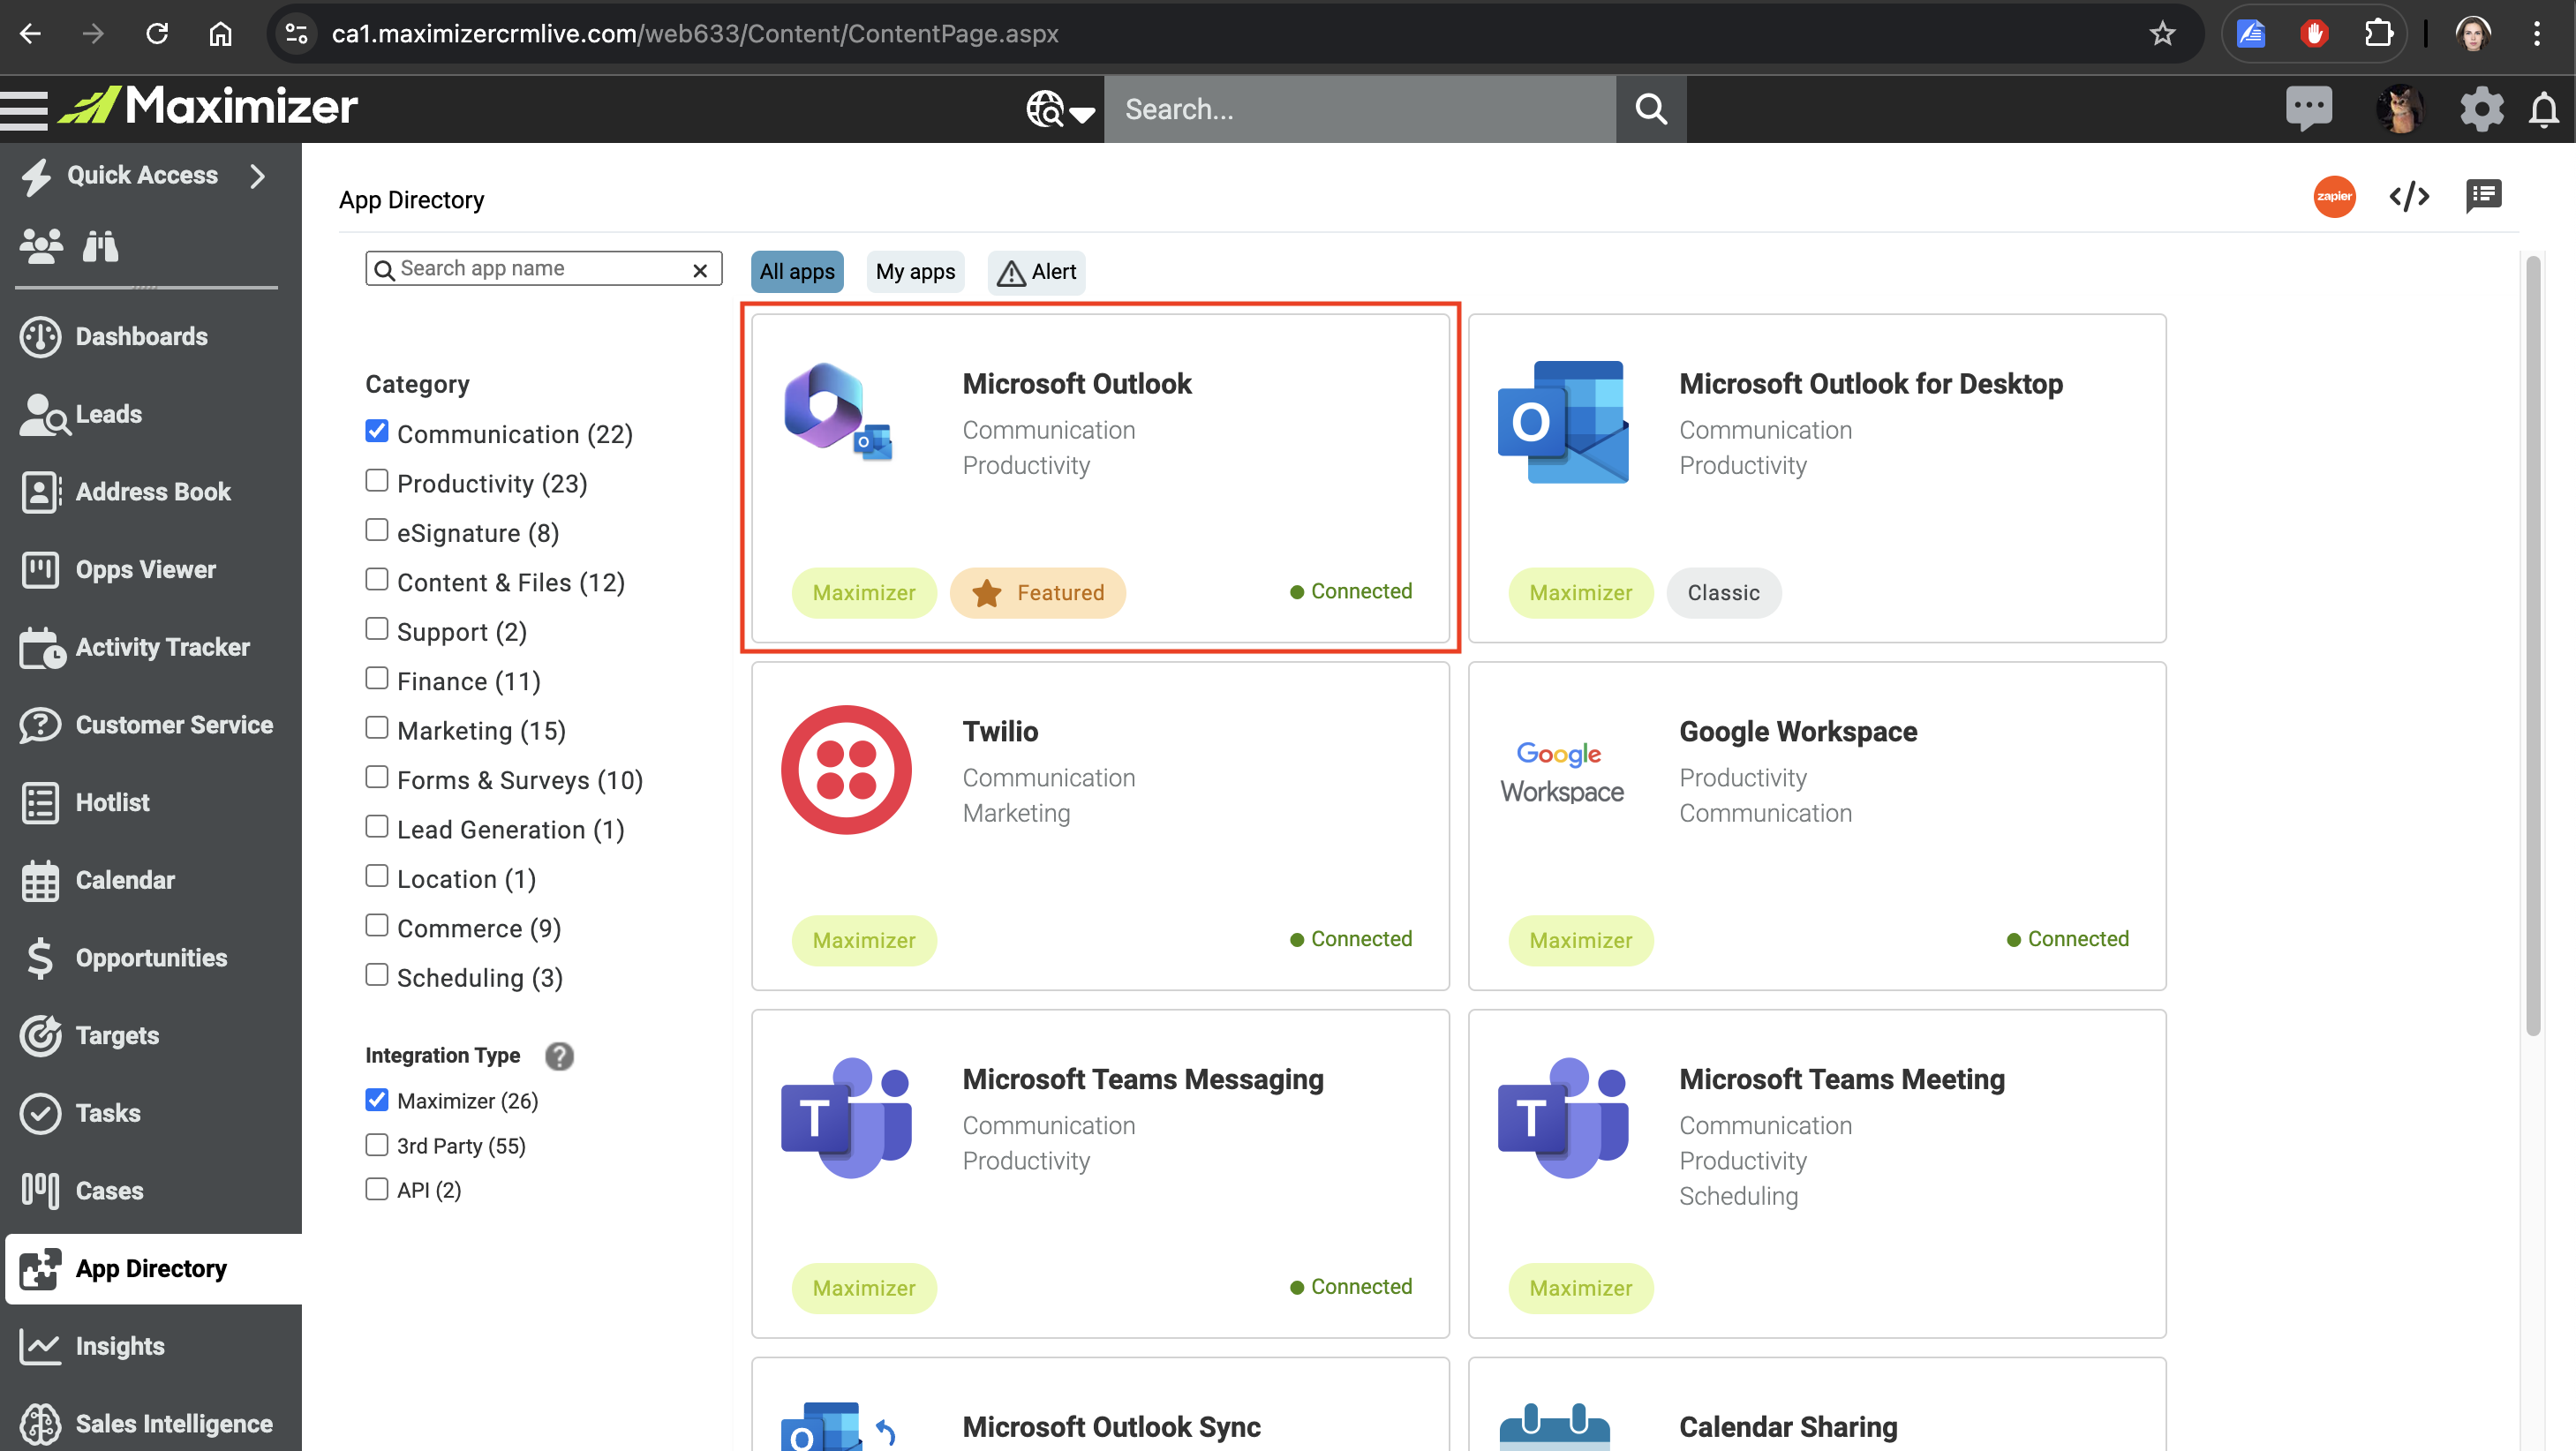Open the Microsoft Outlook app title
The image size is (2576, 1451).
[x=1077, y=384]
